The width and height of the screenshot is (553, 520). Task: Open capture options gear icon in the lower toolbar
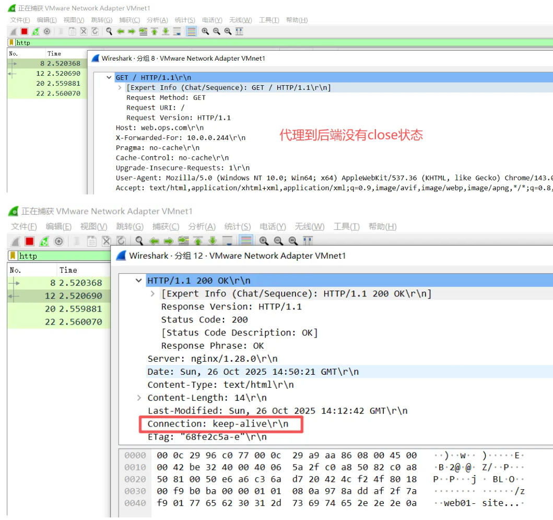[59, 241]
